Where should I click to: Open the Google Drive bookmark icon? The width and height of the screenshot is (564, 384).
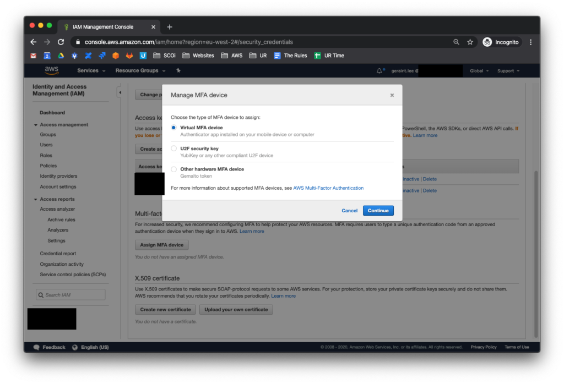(61, 56)
